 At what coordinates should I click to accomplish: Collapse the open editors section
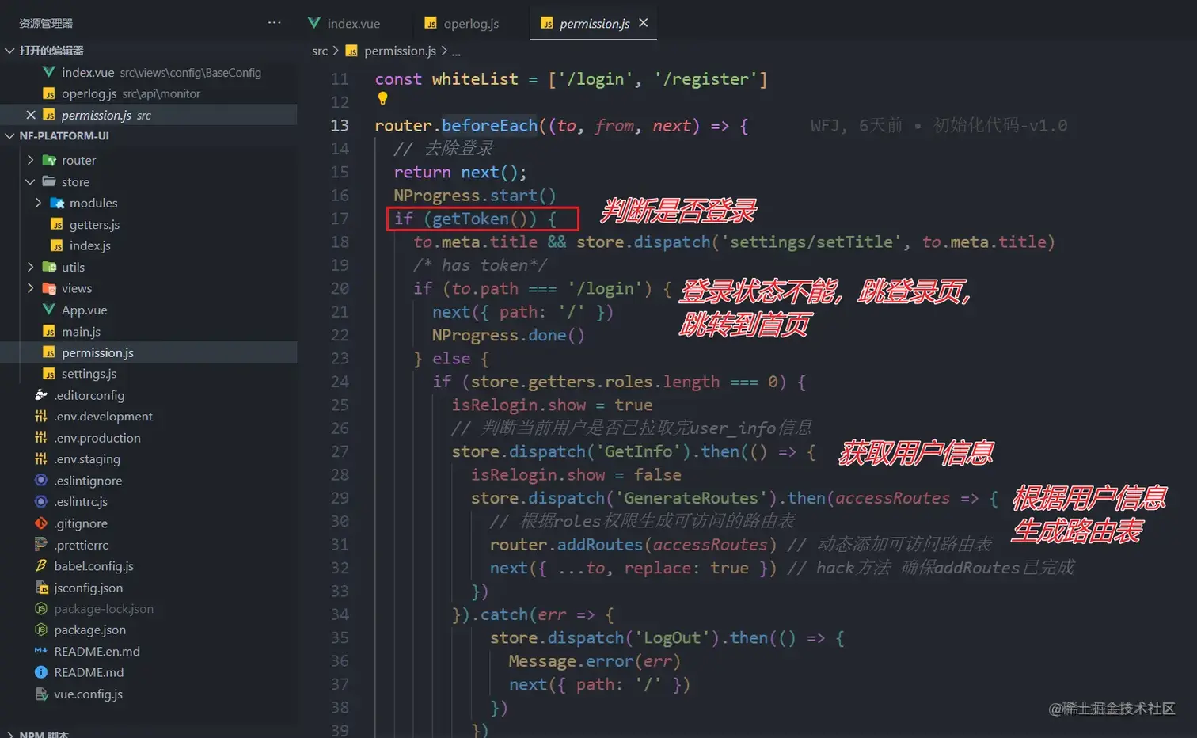coord(9,51)
